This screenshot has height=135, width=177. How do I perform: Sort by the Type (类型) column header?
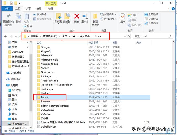[115, 43]
